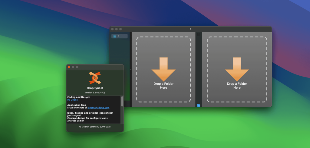Image resolution: width=310 pixels, height=148 pixels.
Task: Click the "Coding and Design:" heading
Action: [x=78, y=97]
